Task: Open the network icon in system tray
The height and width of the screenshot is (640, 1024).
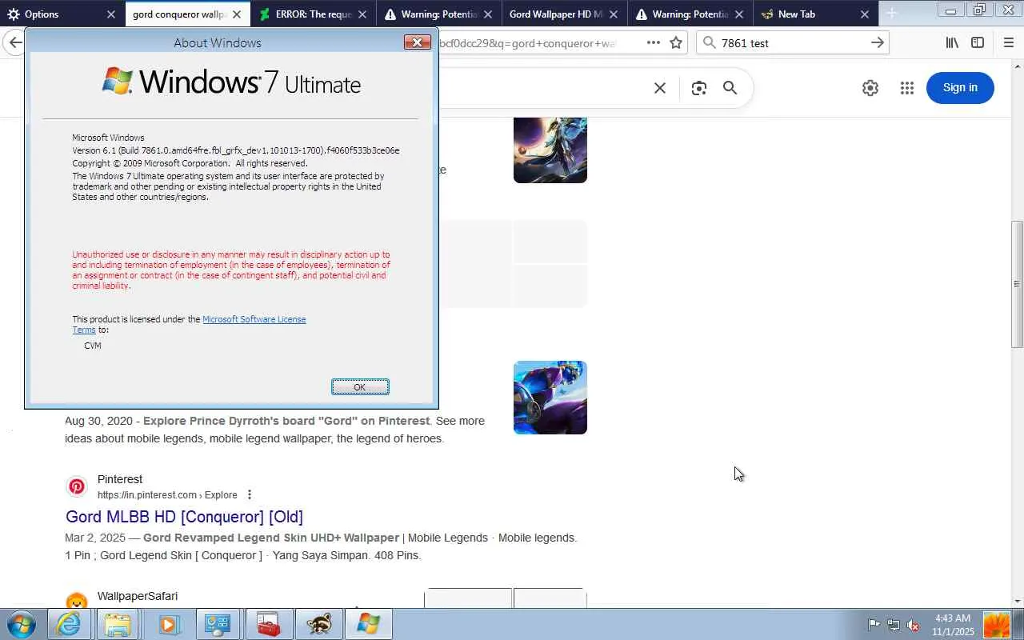Action: (894, 625)
